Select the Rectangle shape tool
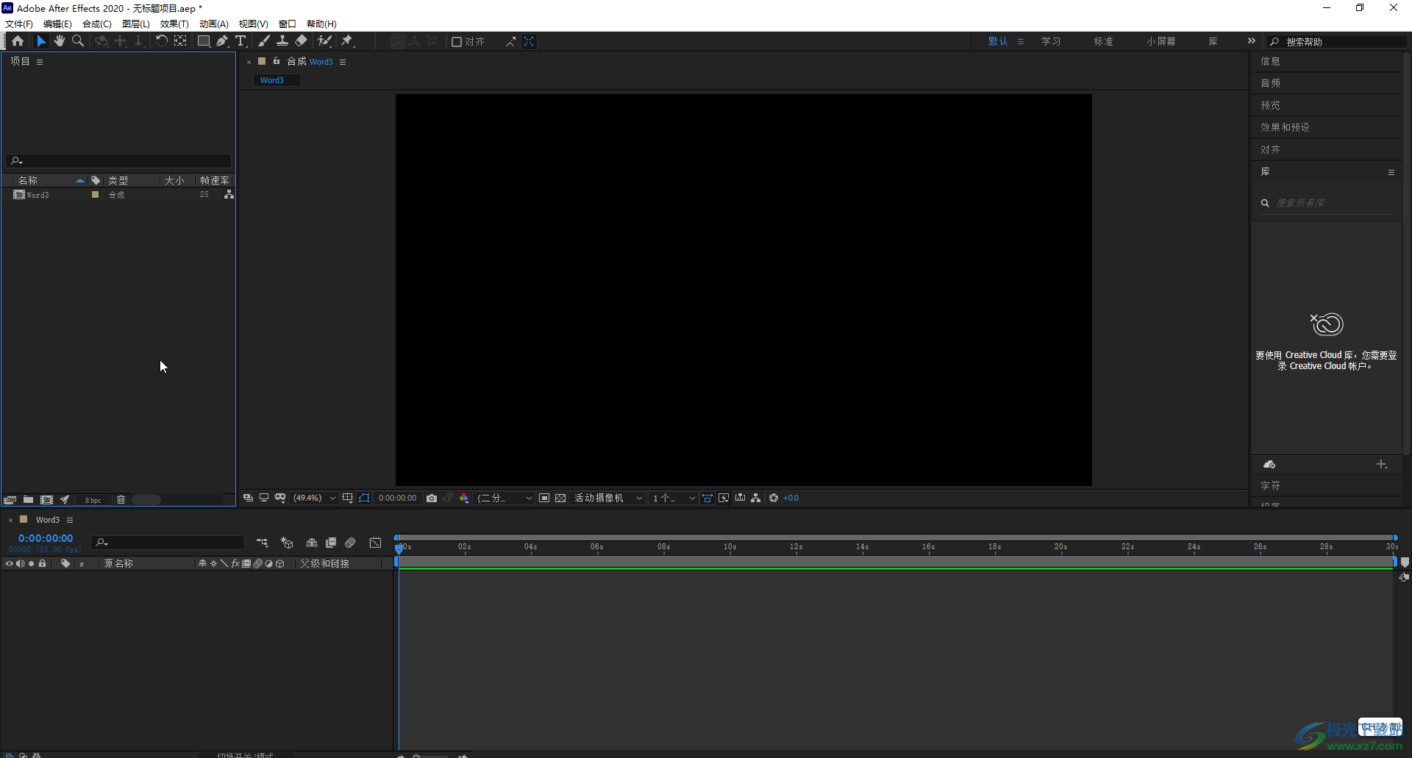This screenshot has height=758, width=1412. tap(204, 41)
